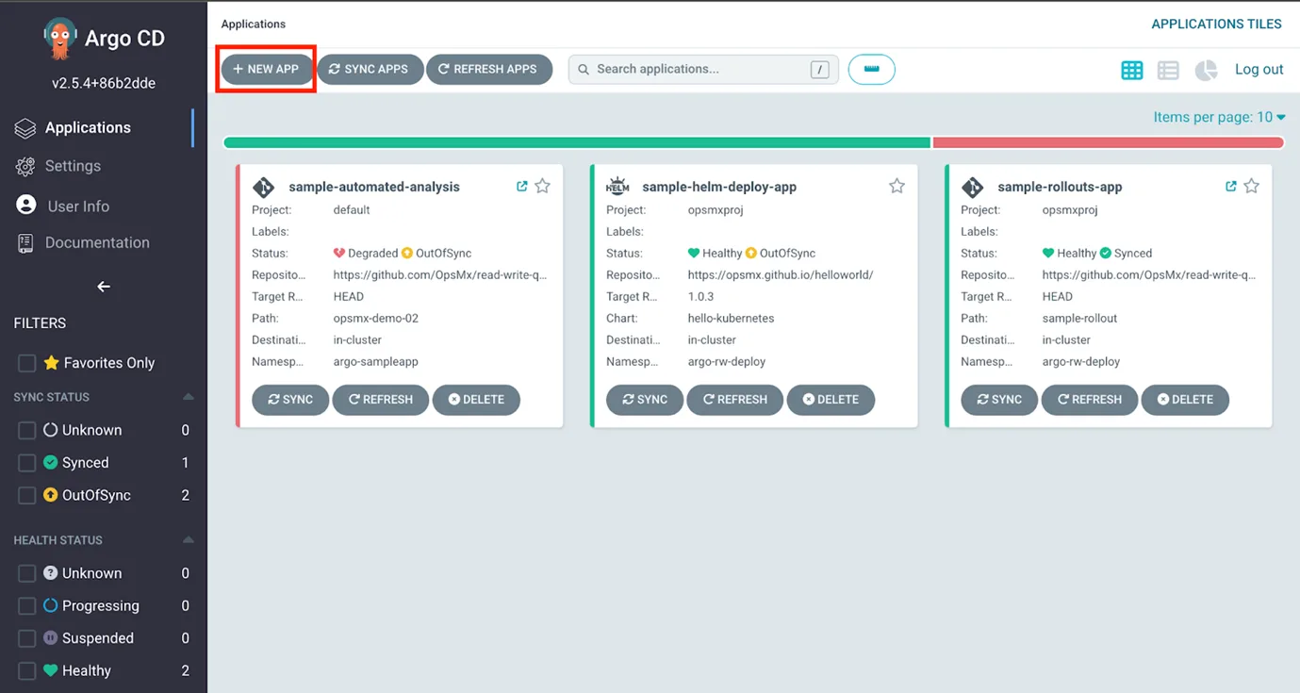The height and width of the screenshot is (693, 1300).
Task: Favorite the sample-helm-deploy-app star
Action: tap(897, 187)
